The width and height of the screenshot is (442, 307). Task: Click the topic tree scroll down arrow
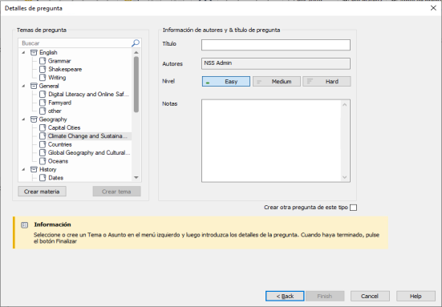click(x=136, y=177)
